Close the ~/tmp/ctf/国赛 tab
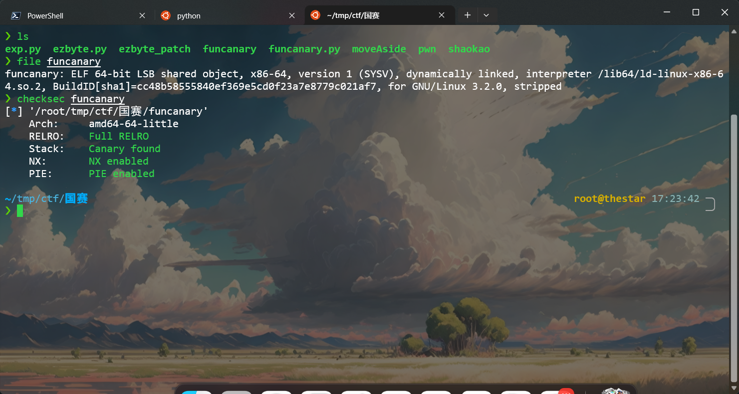 [442, 15]
